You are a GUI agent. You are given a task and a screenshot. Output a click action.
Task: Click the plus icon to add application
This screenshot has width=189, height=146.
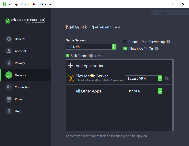(x=71, y=66)
